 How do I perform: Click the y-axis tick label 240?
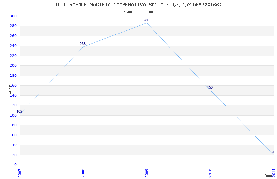point(13,46)
